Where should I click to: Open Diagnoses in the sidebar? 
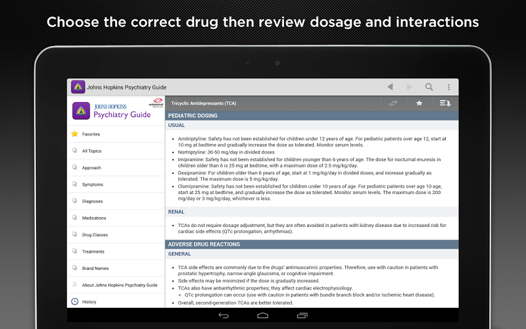pos(116,201)
